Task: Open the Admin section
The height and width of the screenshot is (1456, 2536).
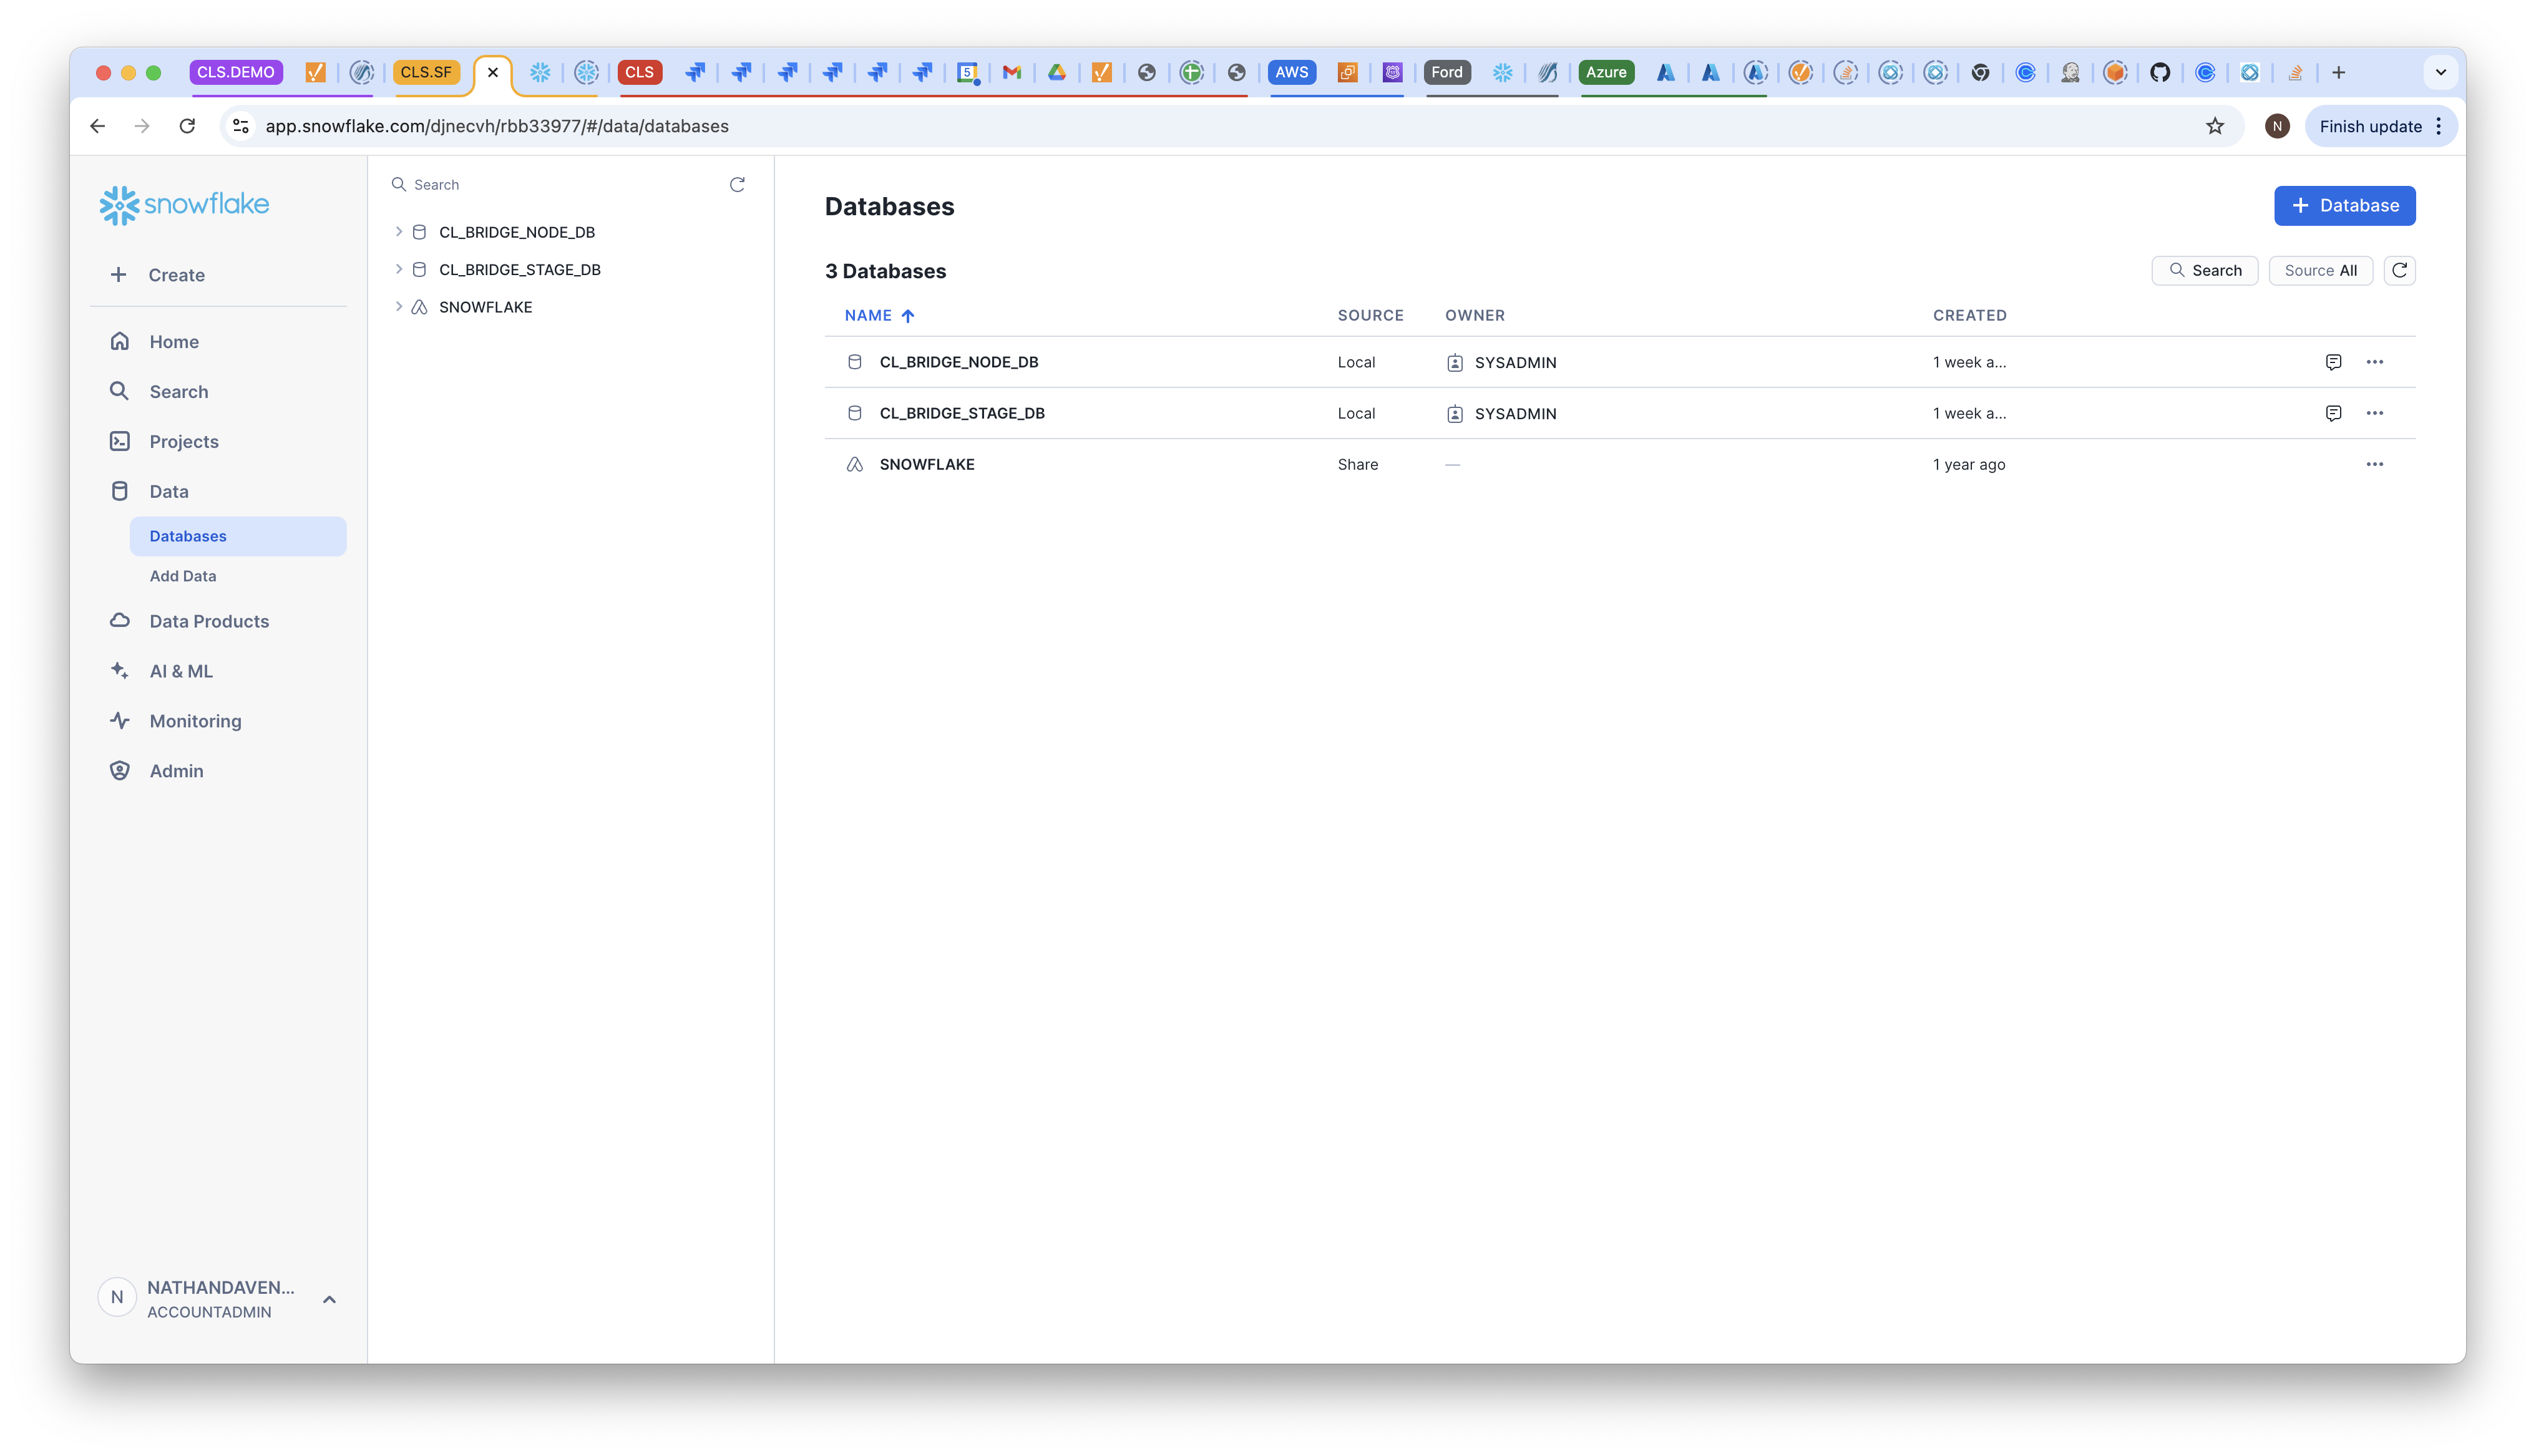Action: [x=176, y=771]
